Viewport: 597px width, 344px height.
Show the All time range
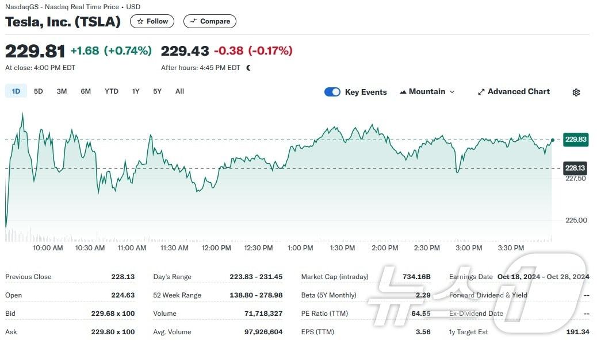(x=179, y=91)
